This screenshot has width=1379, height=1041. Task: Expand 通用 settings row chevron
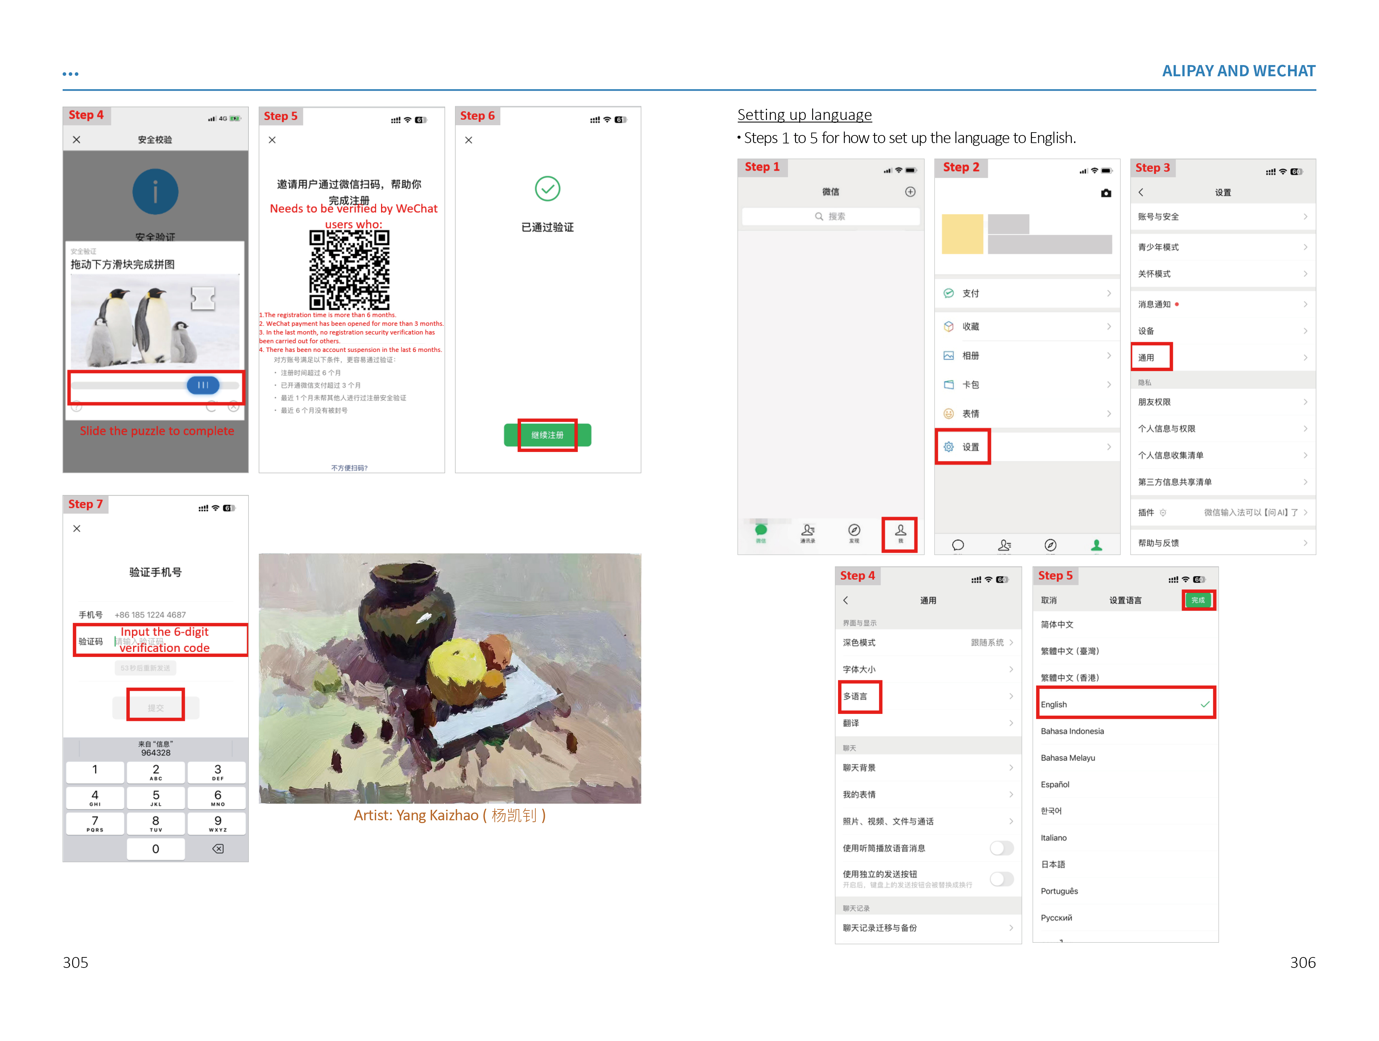click(x=1305, y=358)
